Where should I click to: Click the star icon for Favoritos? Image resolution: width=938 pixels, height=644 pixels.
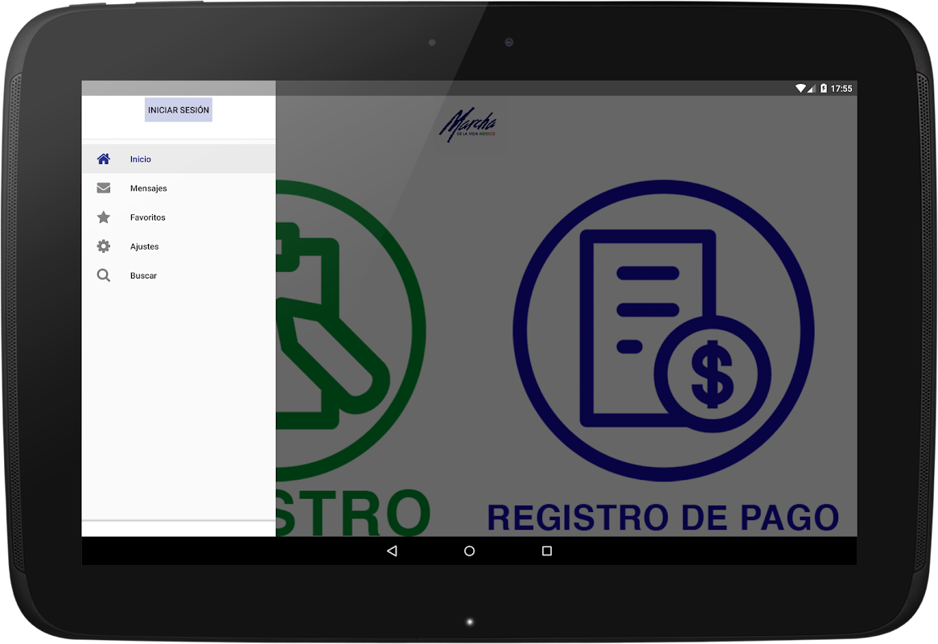tap(104, 217)
